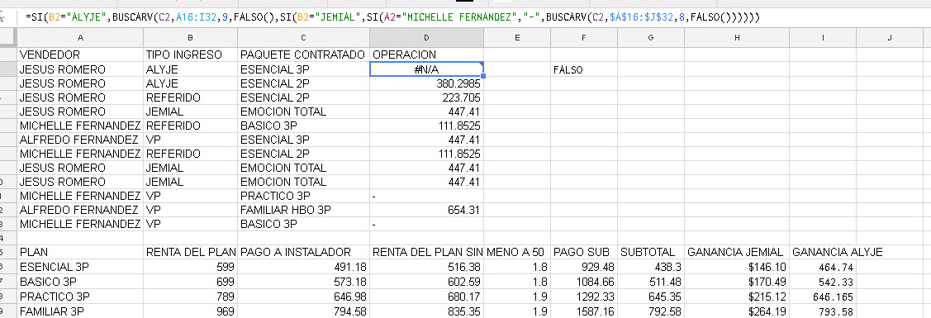This screenshot has height=318, width=931.
Task: Select cell with value 438.3
Action: tap(651, 267)
